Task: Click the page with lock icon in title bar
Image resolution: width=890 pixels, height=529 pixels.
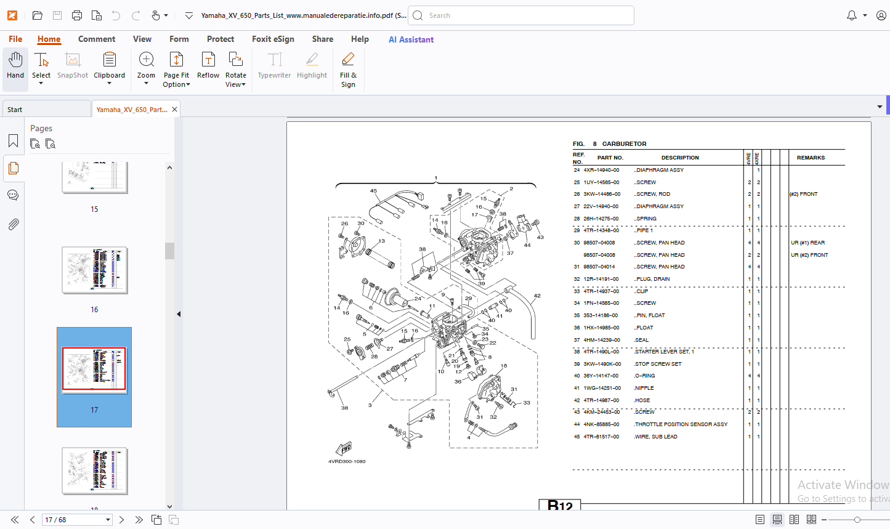Action: pos(97,15)
